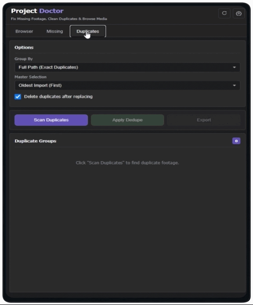Click the Duplicate Groups heading
This screenshot has height=305, width=253.
tap(36, 141)
